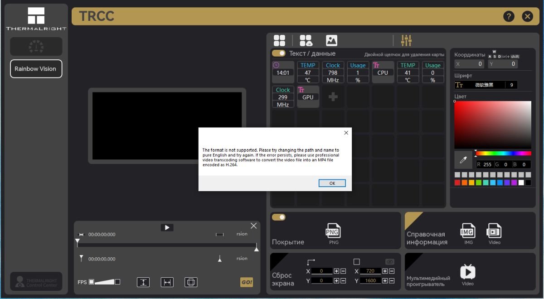Select the white color swatch
The image size is (544, 299).
coord(521,183)
